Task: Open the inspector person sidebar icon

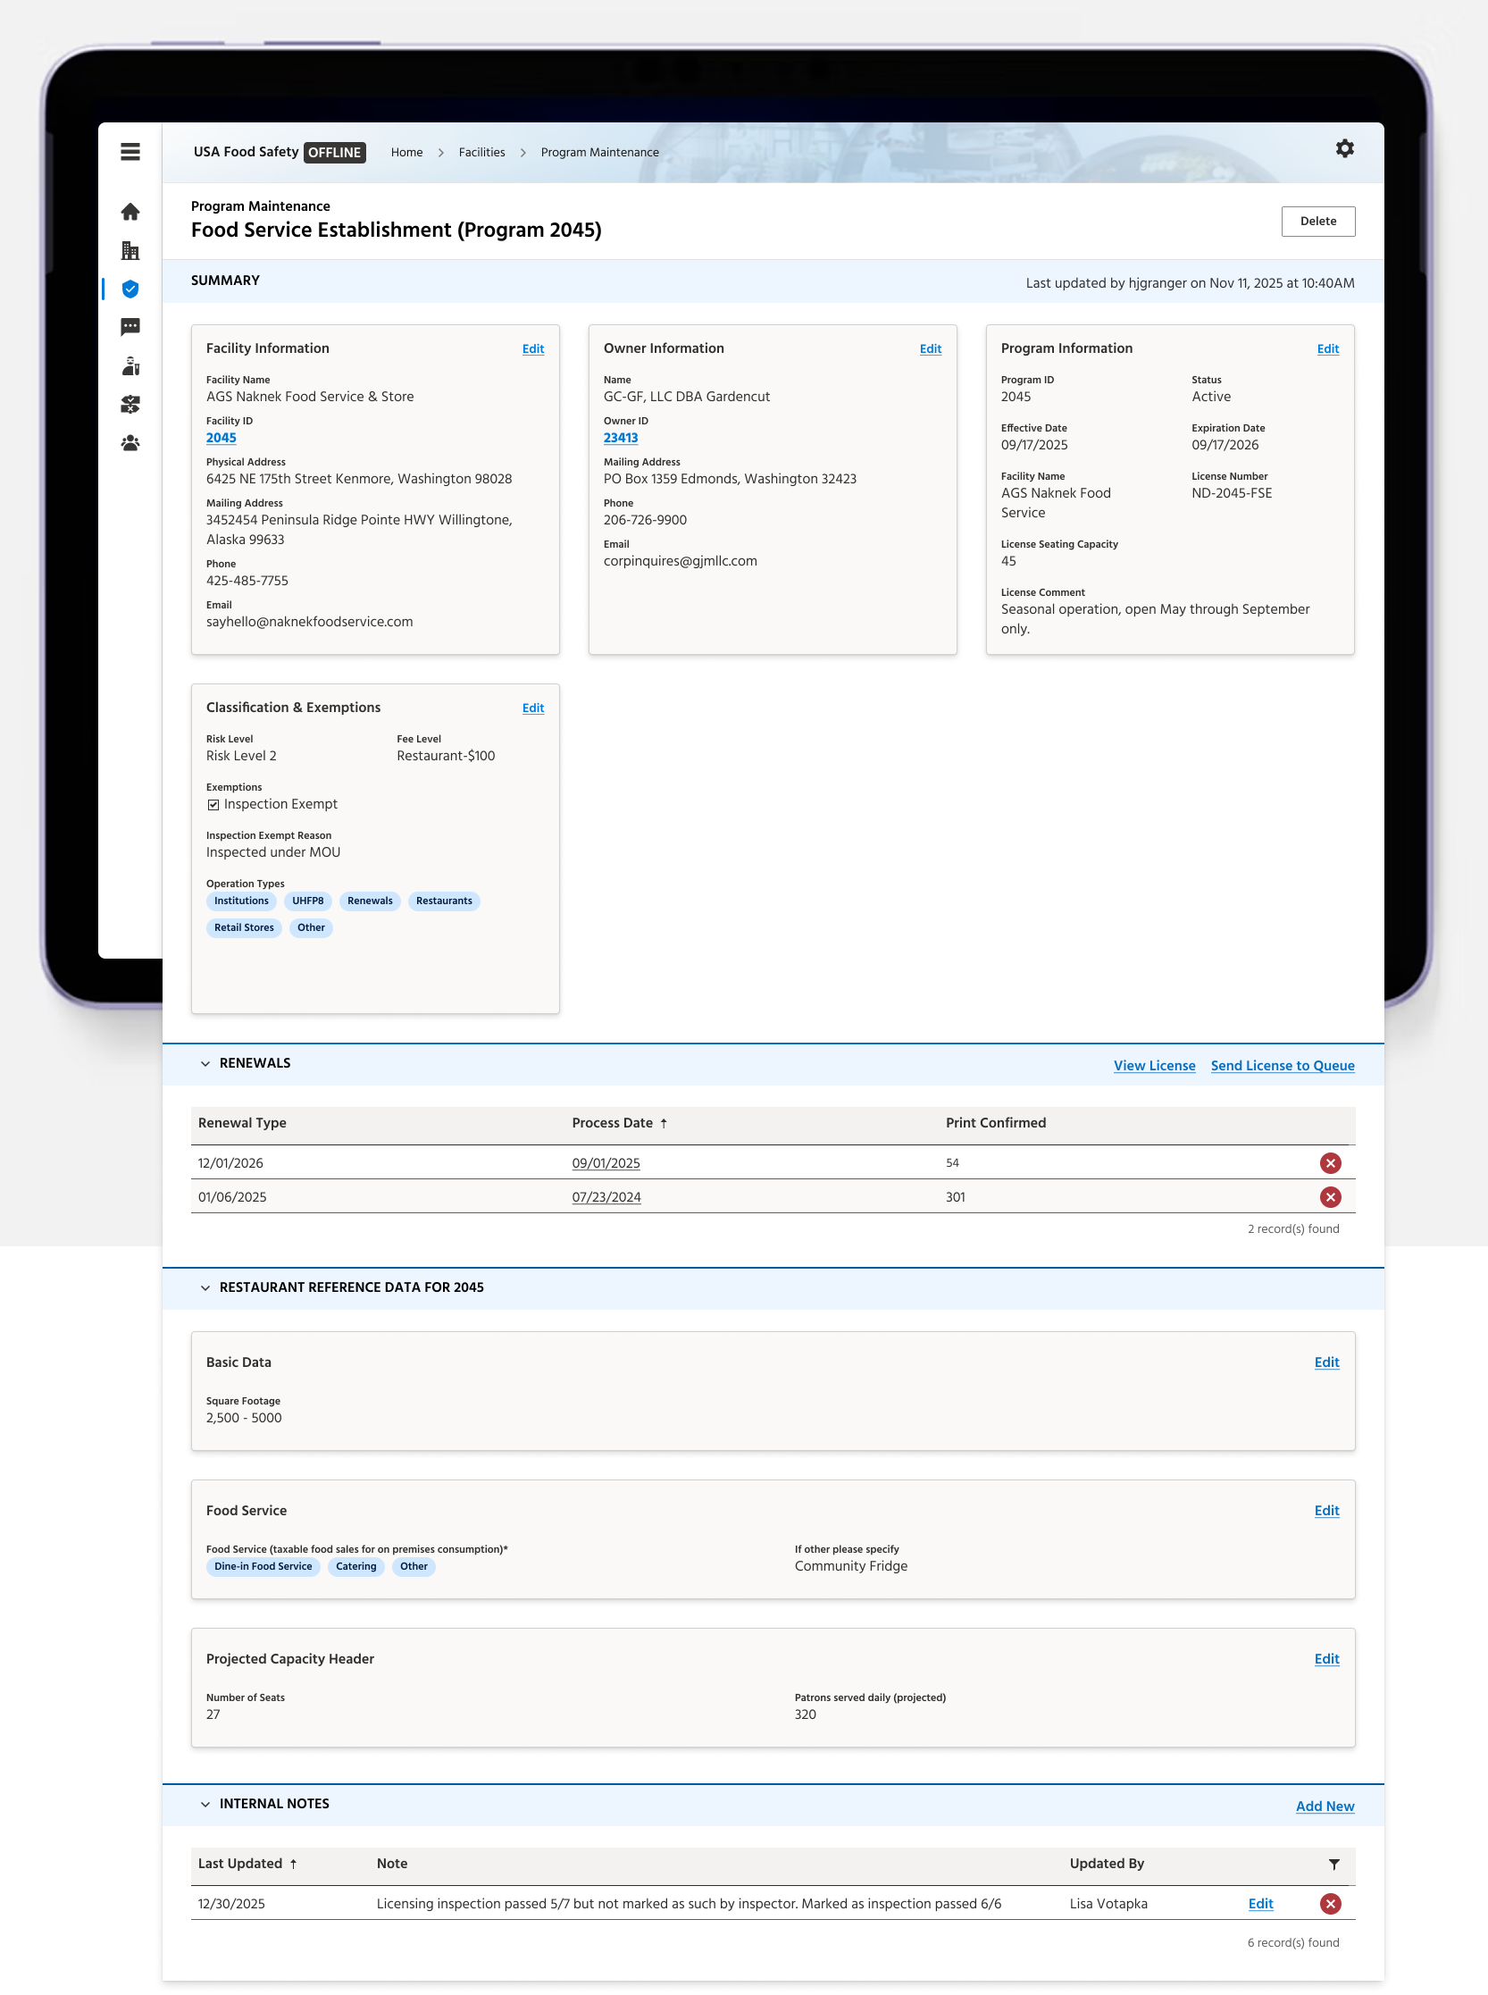Action: click(130, 365)
